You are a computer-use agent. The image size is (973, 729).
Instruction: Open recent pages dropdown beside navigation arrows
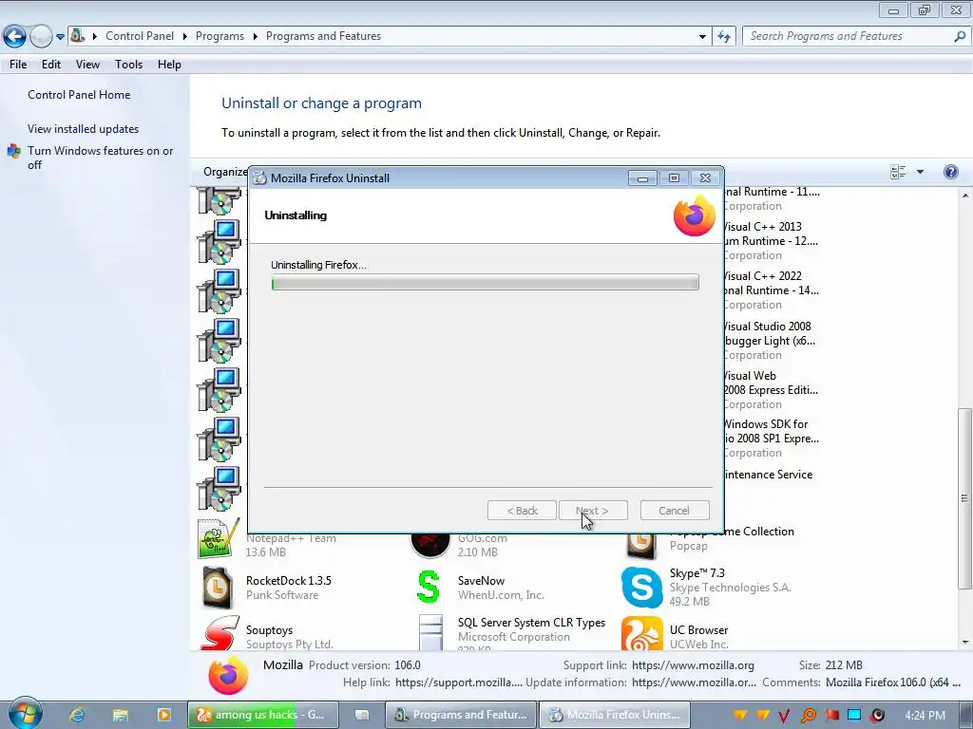coord(60,37)
